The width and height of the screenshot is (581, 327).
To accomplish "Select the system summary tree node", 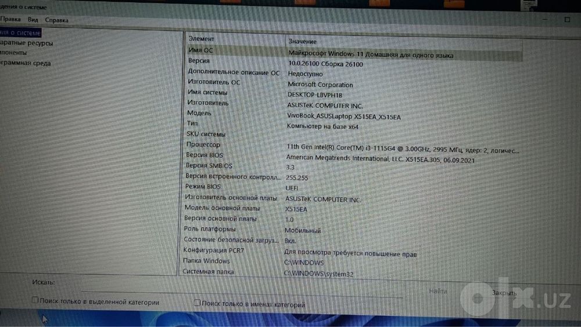I will click(20, 33).
